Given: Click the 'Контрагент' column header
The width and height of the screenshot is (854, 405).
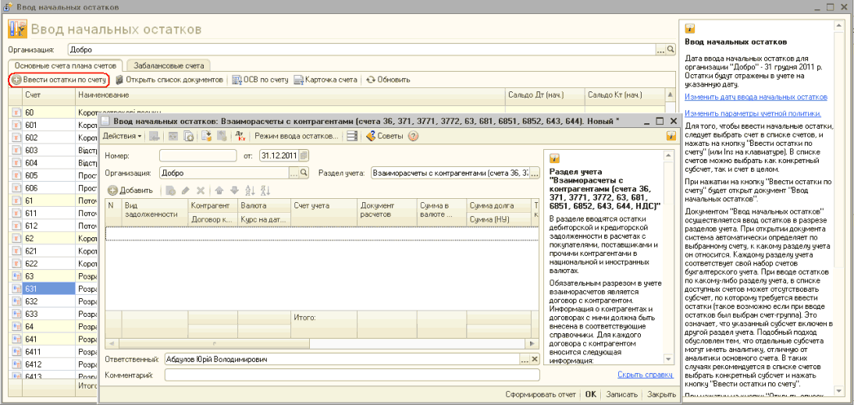Looking at the screenshot, I should pyautogui.click(x=213, y=206).
